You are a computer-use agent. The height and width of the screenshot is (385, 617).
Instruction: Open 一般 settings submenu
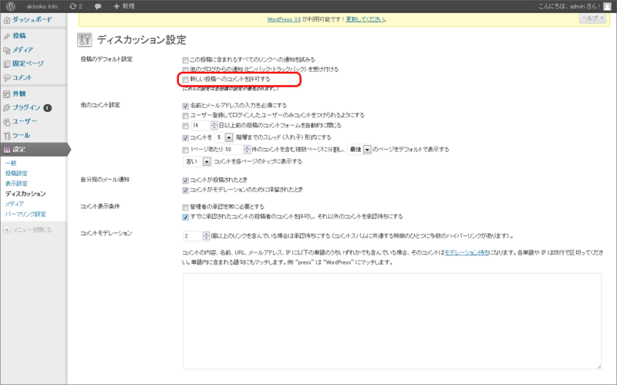(11, 163)
